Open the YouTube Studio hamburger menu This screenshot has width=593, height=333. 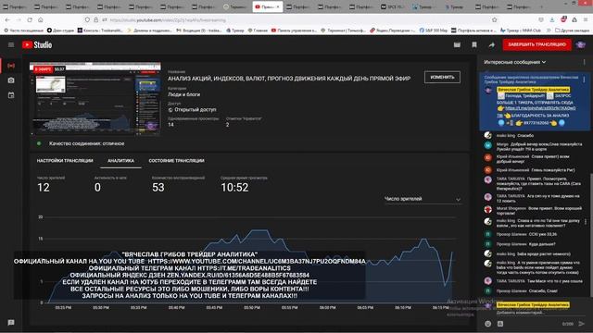click(x=11, y=45)
